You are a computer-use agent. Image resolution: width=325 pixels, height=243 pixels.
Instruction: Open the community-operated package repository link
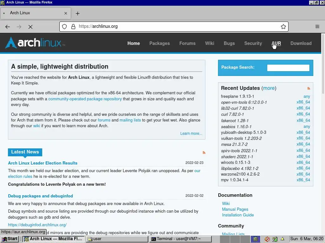(85, 99)
